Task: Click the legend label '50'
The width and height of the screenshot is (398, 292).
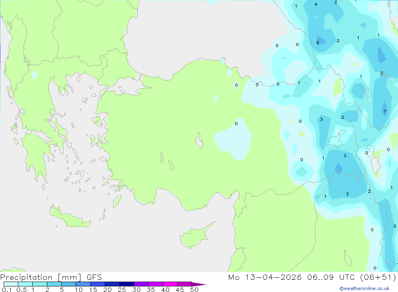Action: tap(194, 290)
